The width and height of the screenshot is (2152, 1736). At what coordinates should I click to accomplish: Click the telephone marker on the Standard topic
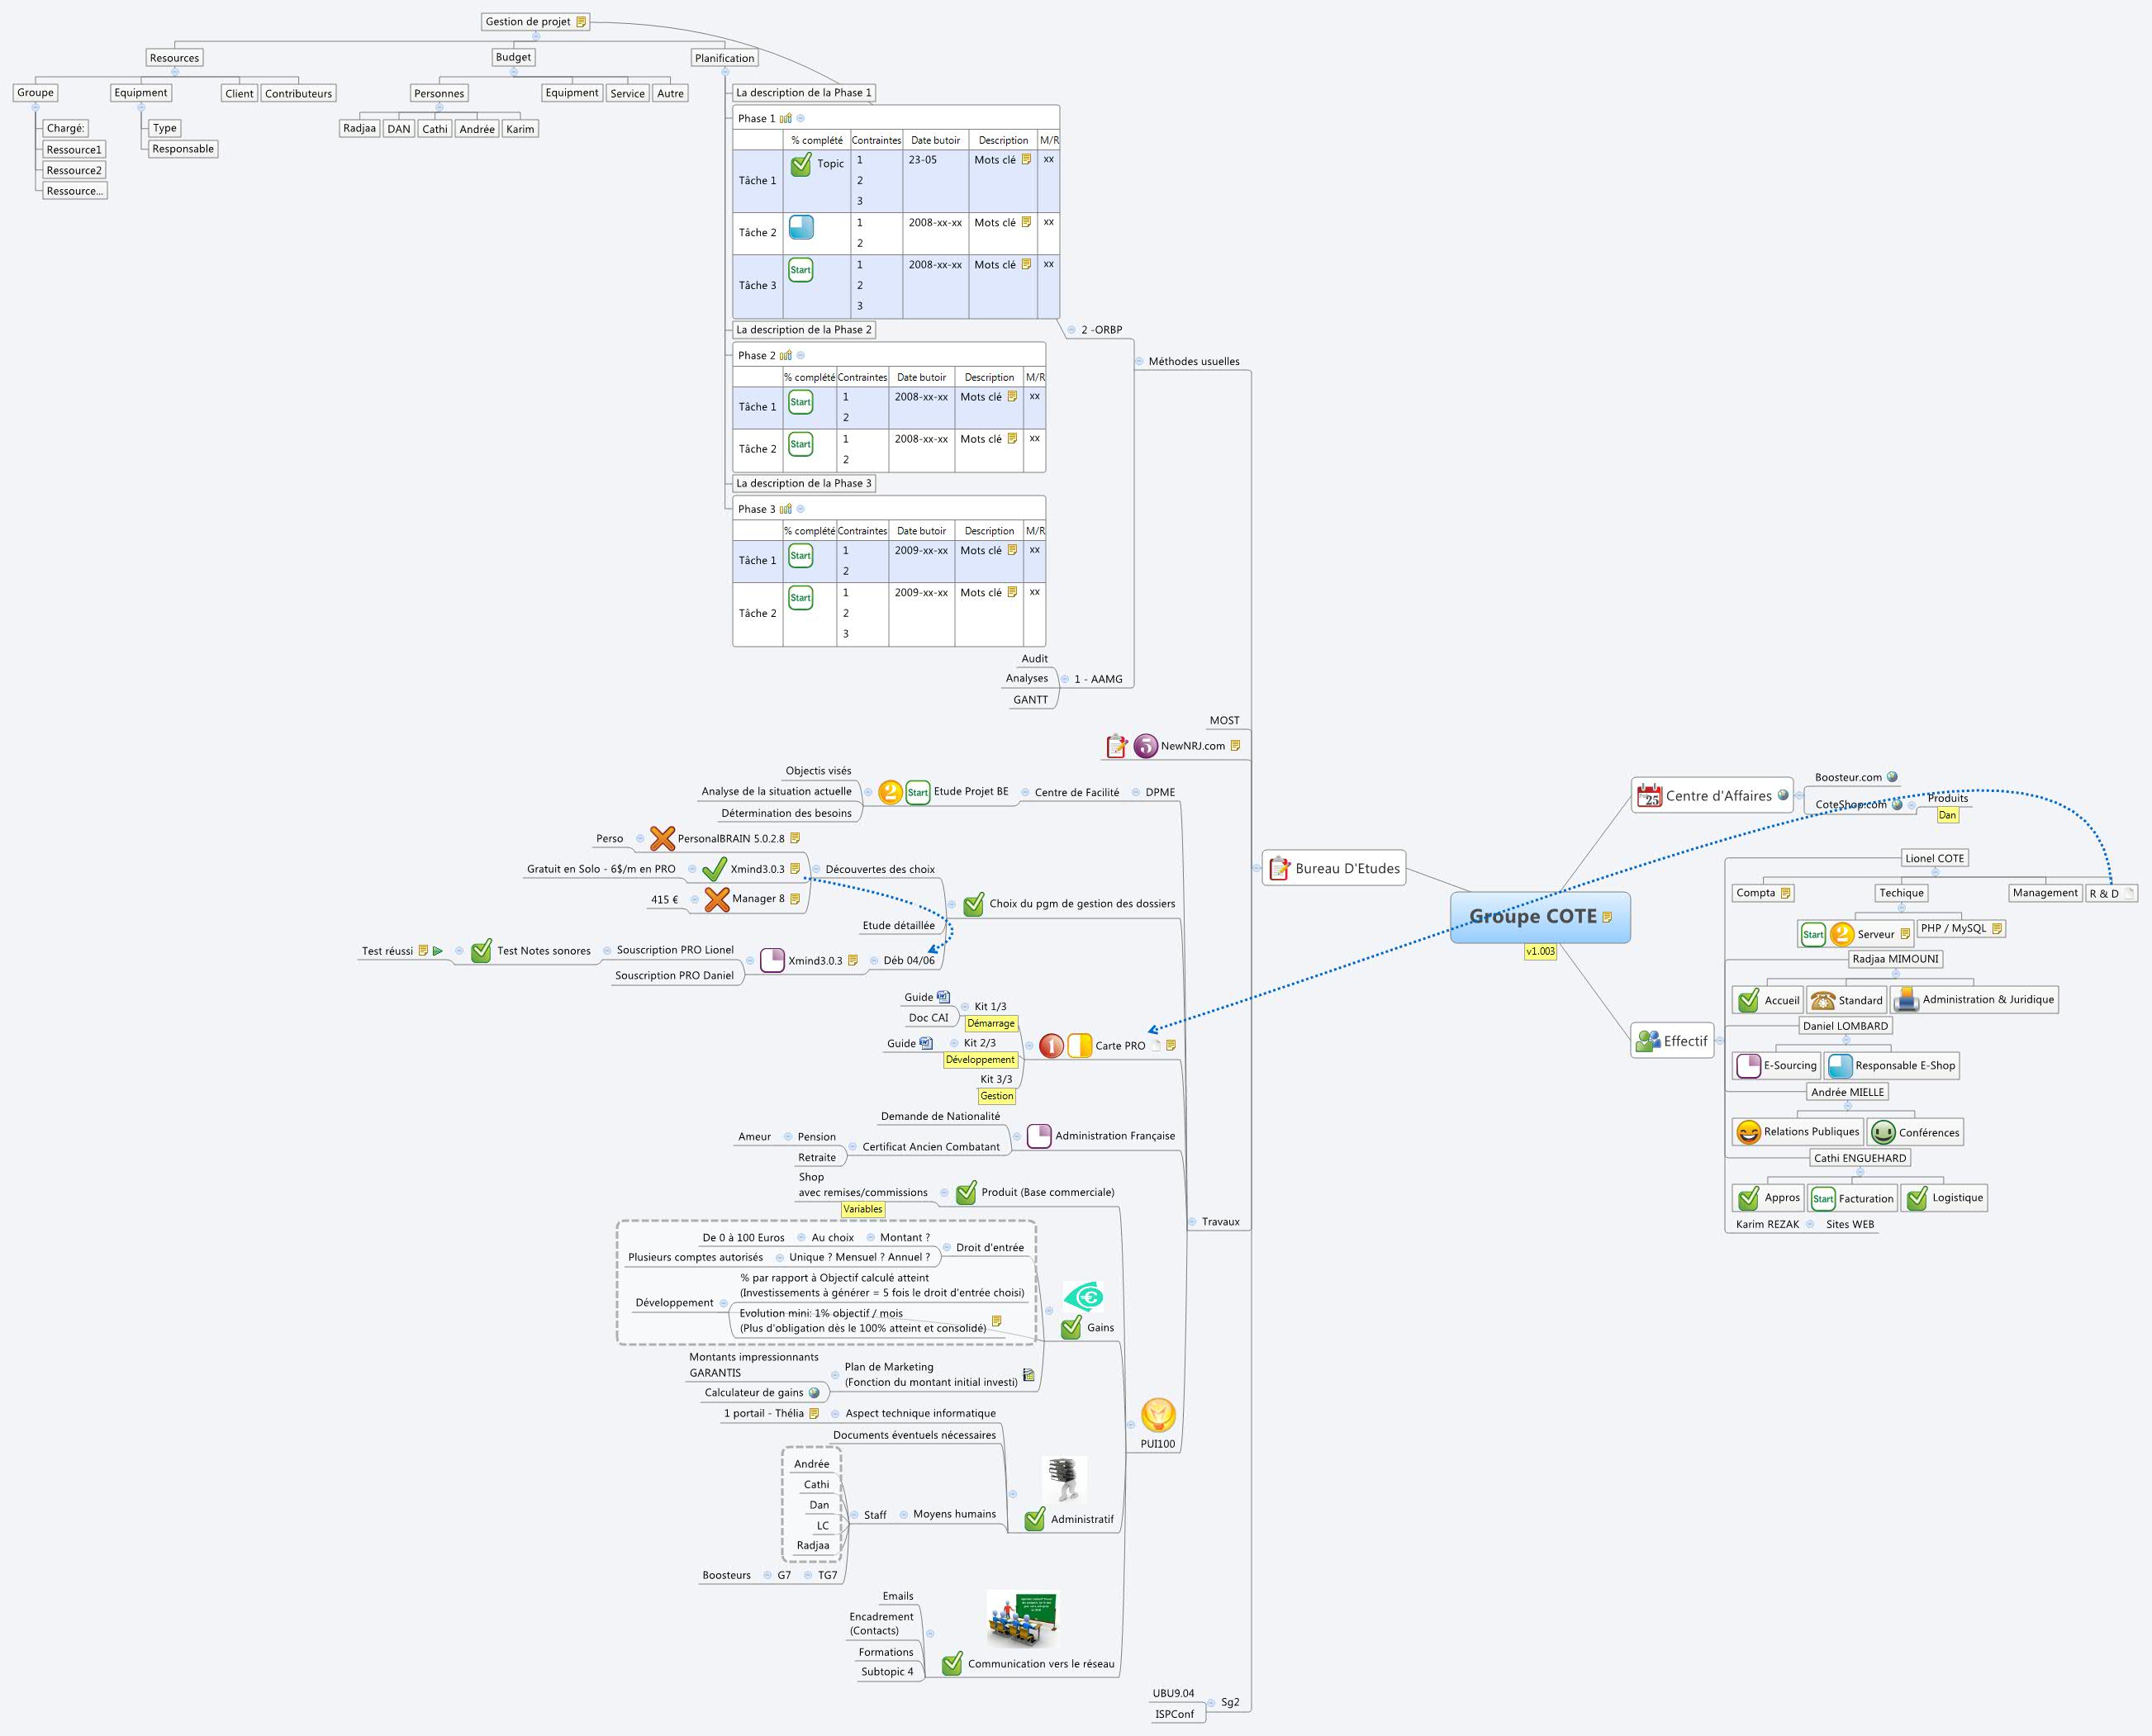click(1824, 1001)
